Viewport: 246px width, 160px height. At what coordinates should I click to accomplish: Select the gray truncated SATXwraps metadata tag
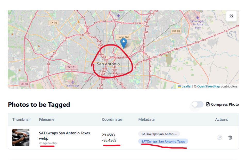tap(159, 134)
